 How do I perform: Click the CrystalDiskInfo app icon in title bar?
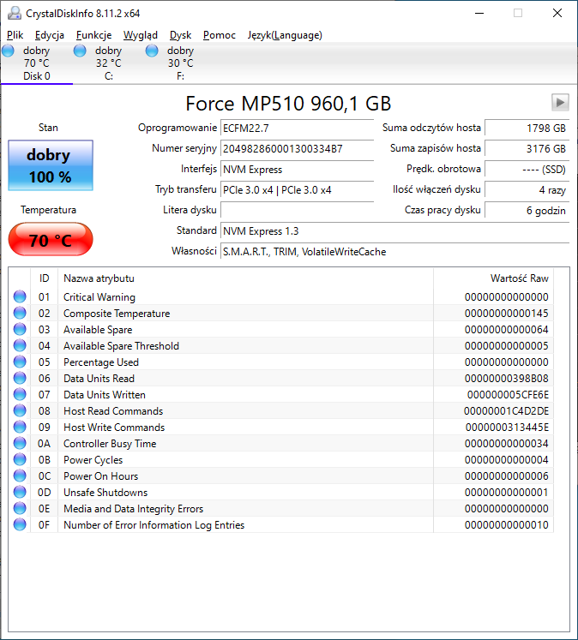click(14, 13)
